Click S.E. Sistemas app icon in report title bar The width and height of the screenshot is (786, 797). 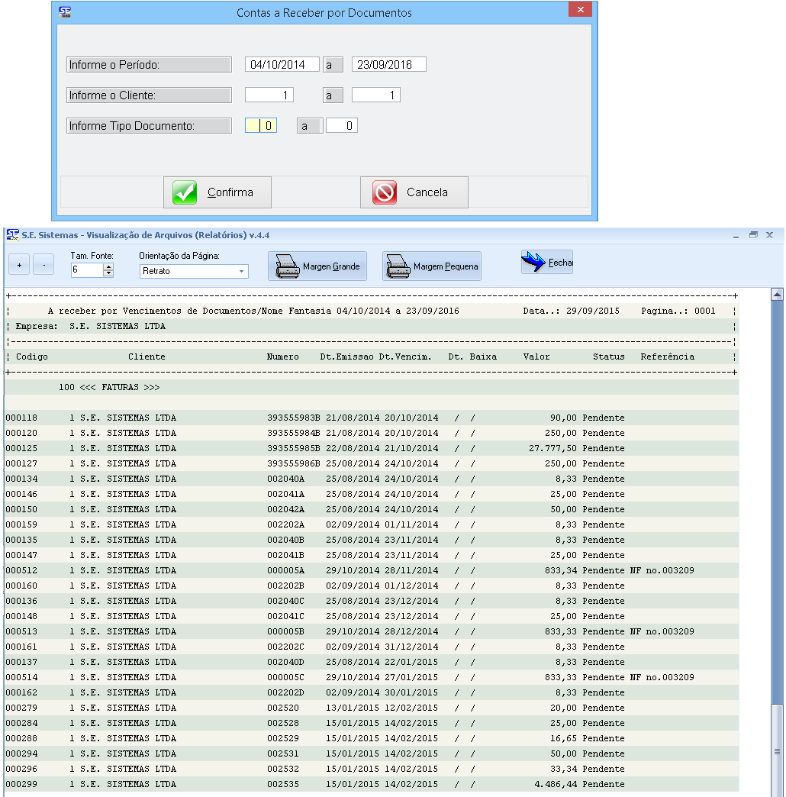pos(11,234)
